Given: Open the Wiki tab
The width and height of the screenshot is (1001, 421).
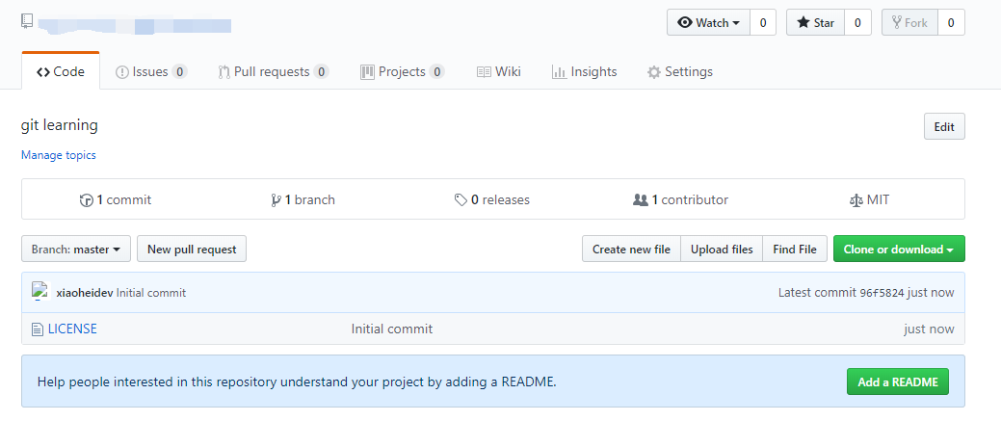Looking at the screenshot, I should coord(499,71).
